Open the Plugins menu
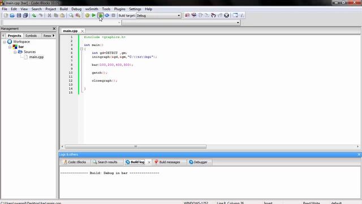 119,9
